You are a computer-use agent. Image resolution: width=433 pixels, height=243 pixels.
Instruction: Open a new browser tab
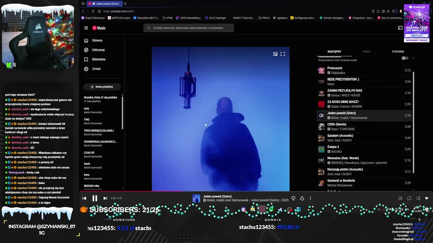click(x=125, y=4)
